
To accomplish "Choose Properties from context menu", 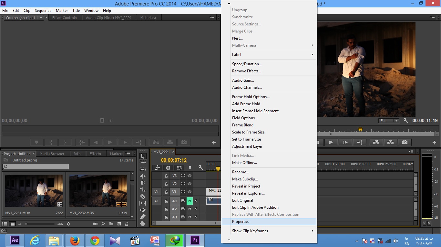I will 269,222.
